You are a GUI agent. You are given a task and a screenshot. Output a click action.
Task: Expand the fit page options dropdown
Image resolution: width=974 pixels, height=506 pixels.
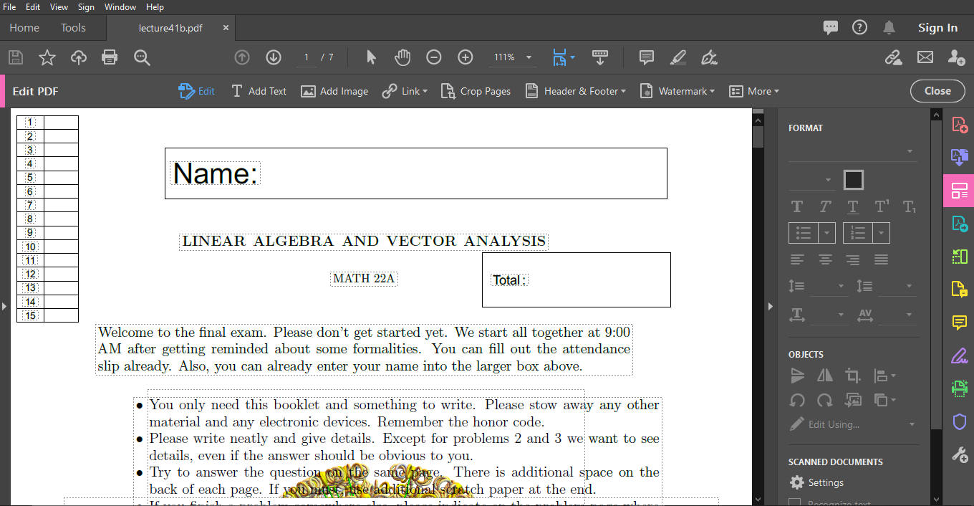coord(573,57)
